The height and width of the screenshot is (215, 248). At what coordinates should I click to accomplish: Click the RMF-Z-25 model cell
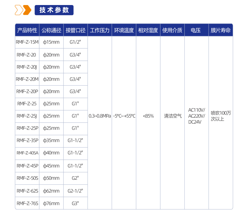[27, 104]
